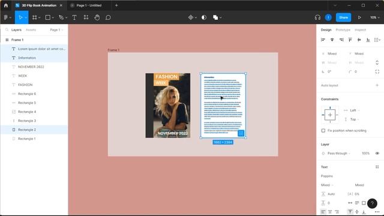Search layers with magnifier icon
384x216 pixels.
[x=7, y=29]
